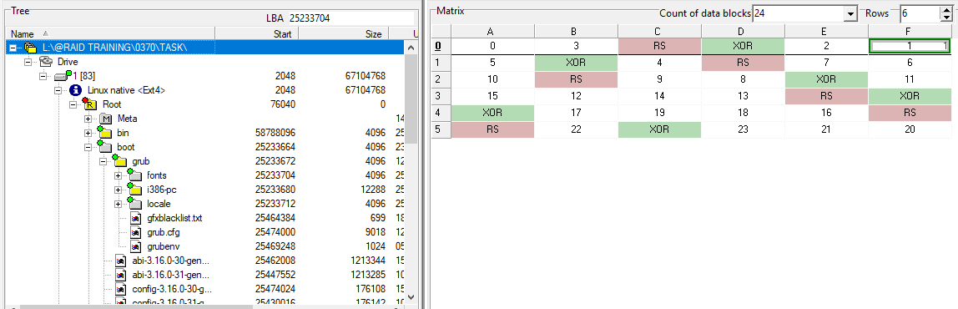Collapse the Drive tree node

[28, 62]
